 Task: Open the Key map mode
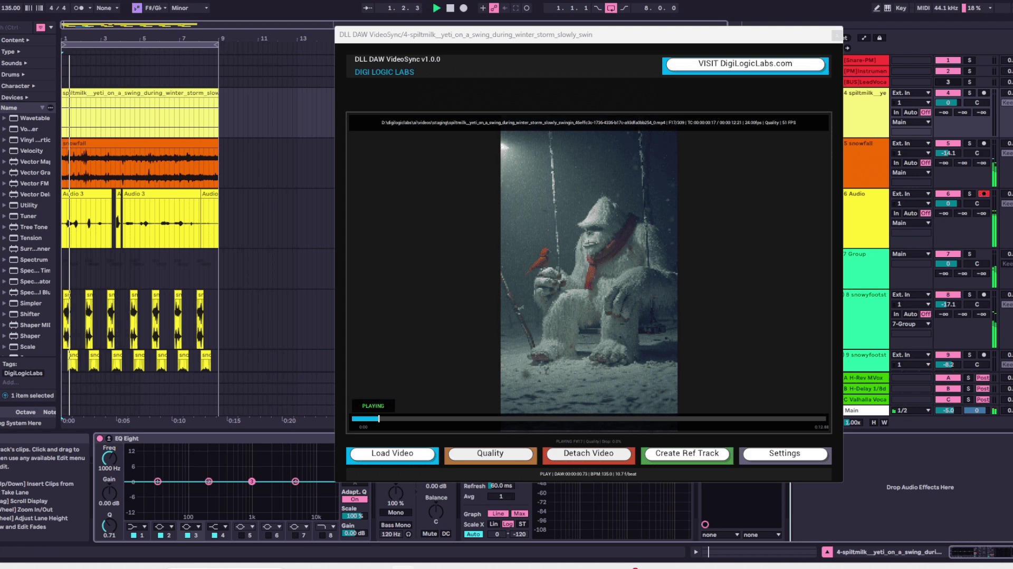click(x=901, y=8)
